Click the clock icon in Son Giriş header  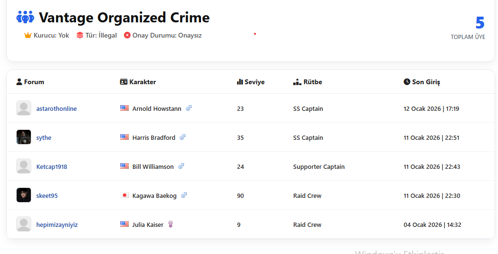click(x=407, y=82)
